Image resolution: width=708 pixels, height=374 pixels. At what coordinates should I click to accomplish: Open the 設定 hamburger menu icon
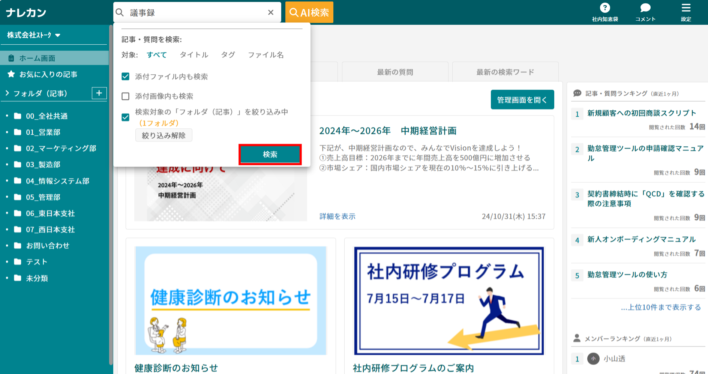point(686,8)
